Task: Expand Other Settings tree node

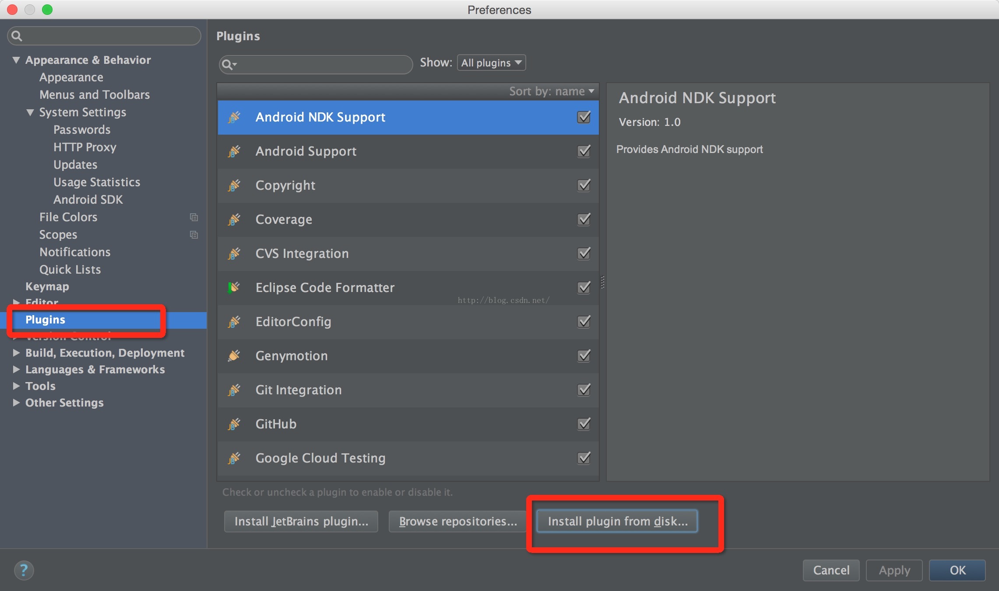Action: click(16, 403)
